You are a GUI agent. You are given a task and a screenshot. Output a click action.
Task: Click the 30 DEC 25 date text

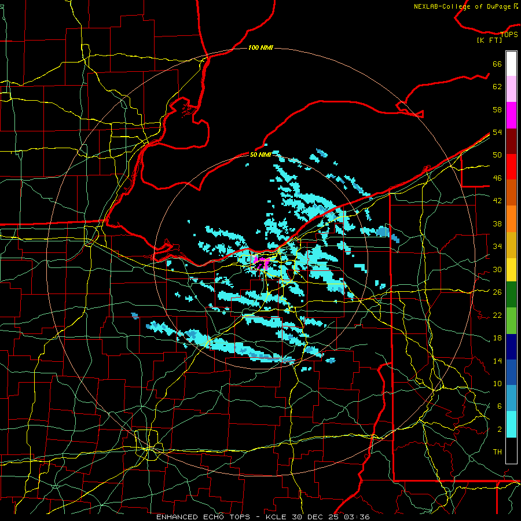pyautogui.click(x=315, y=517)
